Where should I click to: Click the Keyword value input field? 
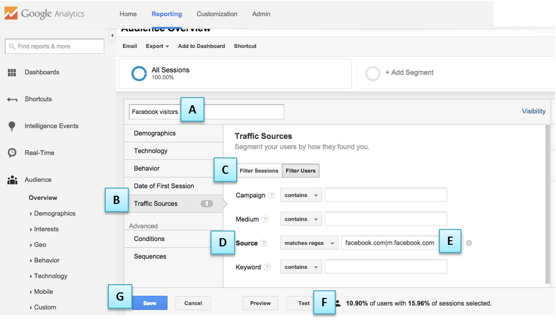point(386,267)
